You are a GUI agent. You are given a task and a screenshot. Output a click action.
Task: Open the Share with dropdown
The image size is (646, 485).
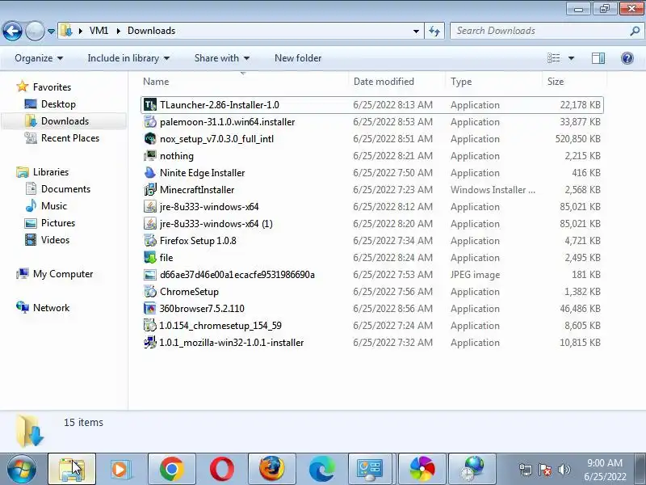tap(222, 58)
